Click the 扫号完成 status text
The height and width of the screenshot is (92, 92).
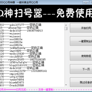21,90
